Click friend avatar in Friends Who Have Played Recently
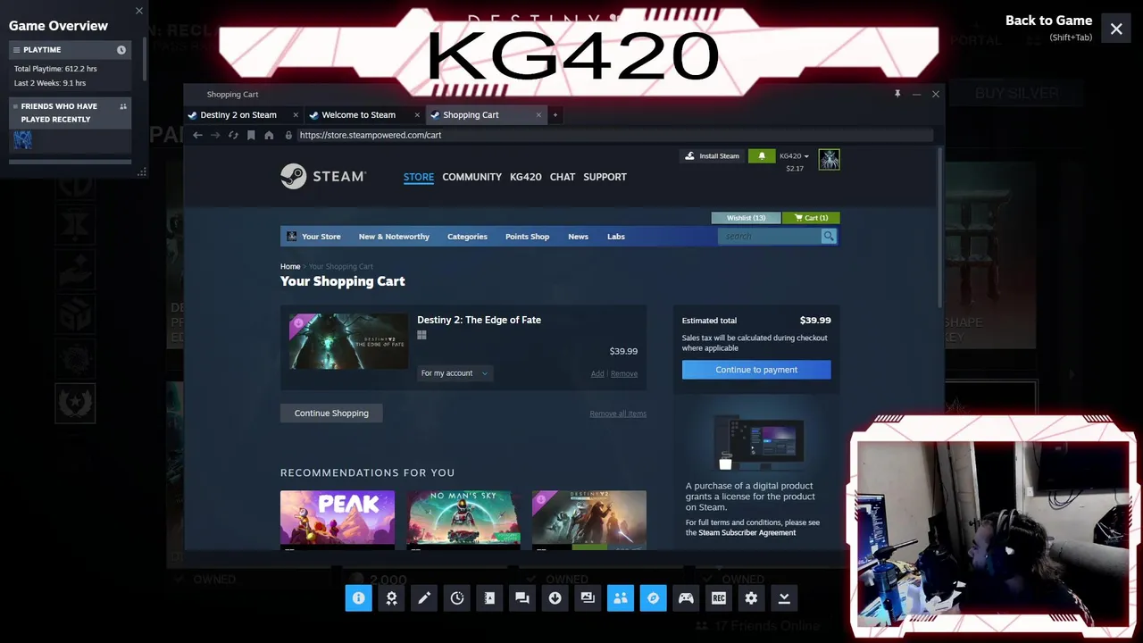Screen dimensions: 1143x643 point(23,139)
